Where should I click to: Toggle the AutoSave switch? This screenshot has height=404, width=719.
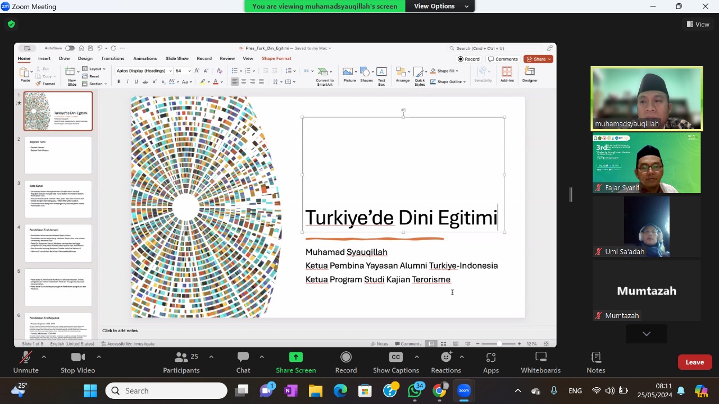click(x=70, y=48)
